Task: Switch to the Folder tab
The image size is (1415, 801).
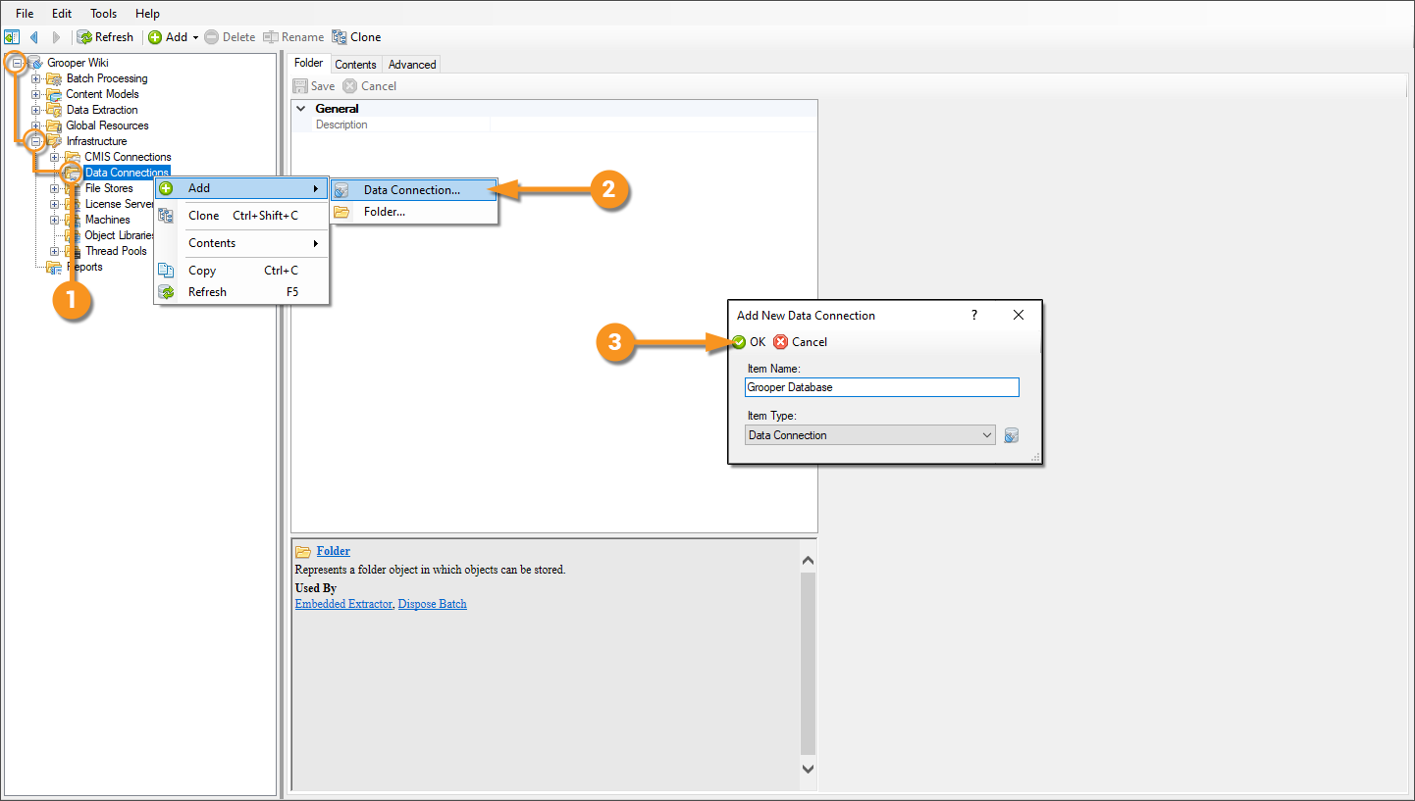Action: tap(309, 63)
